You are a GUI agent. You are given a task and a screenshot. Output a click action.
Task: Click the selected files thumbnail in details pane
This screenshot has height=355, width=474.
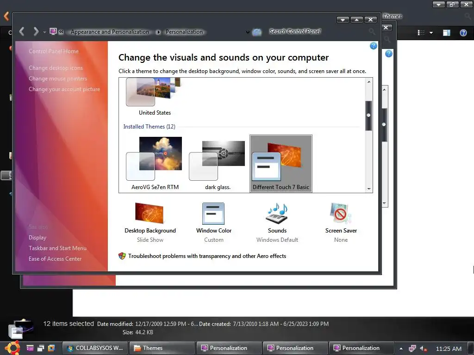tap(20, 329)
